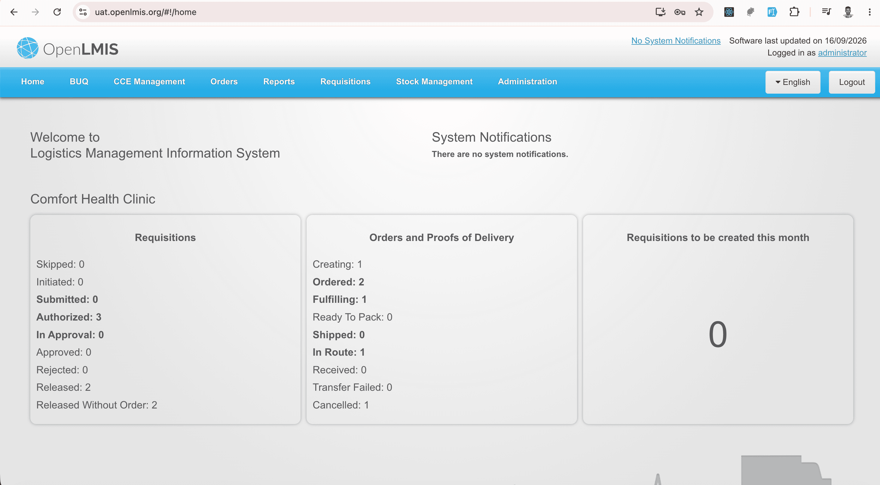Click the large 0 requisitions count

click(718, 334)
